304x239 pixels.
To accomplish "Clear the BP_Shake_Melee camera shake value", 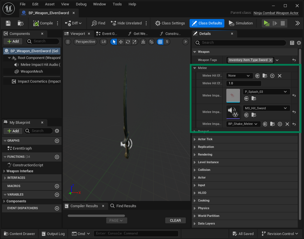I will (287, 124).
